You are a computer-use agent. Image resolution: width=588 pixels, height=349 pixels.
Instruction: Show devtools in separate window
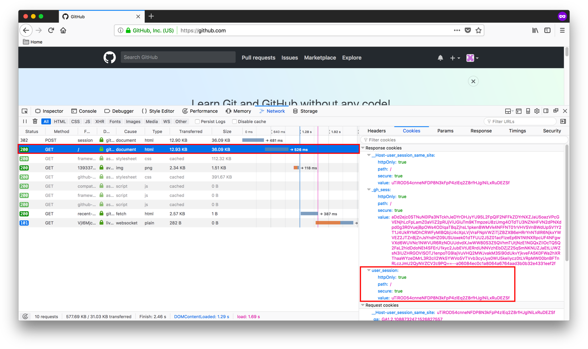(556, 111)
